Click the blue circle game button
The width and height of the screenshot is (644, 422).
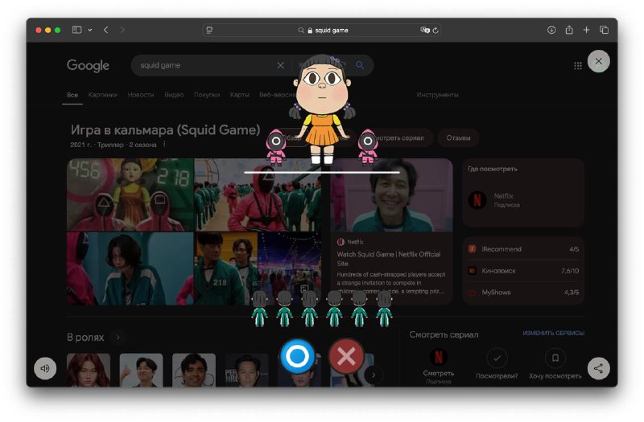(x=297, y=356)
